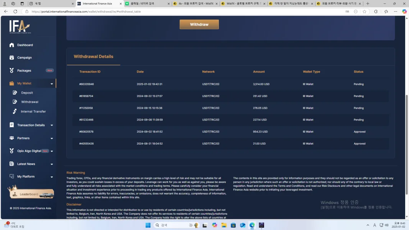Click the Internal Transfer icon
The width and height of the screenshot is (409, 230).
point(15,111)
